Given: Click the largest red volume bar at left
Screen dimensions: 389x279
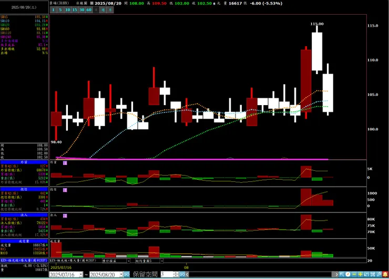Looking at the screenshot, I should [x=56, y=250].
